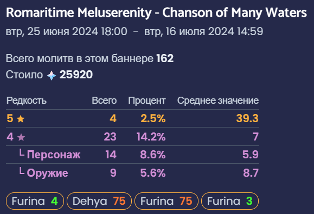Click the 4-star percentage 14.2%
The image size is (314, 214).
point(151,137)
